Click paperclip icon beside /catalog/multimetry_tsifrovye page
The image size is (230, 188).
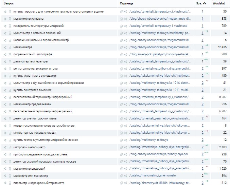121,140
